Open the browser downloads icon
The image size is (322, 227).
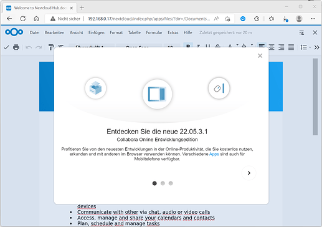click(285, 19)
